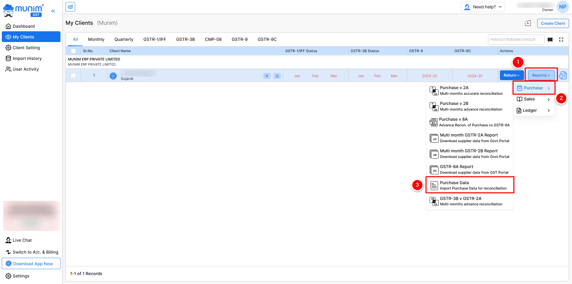This screenshot has height=284, width=572.
Task: Switch to the GSTR-3B tab
Action: [185, 39]
